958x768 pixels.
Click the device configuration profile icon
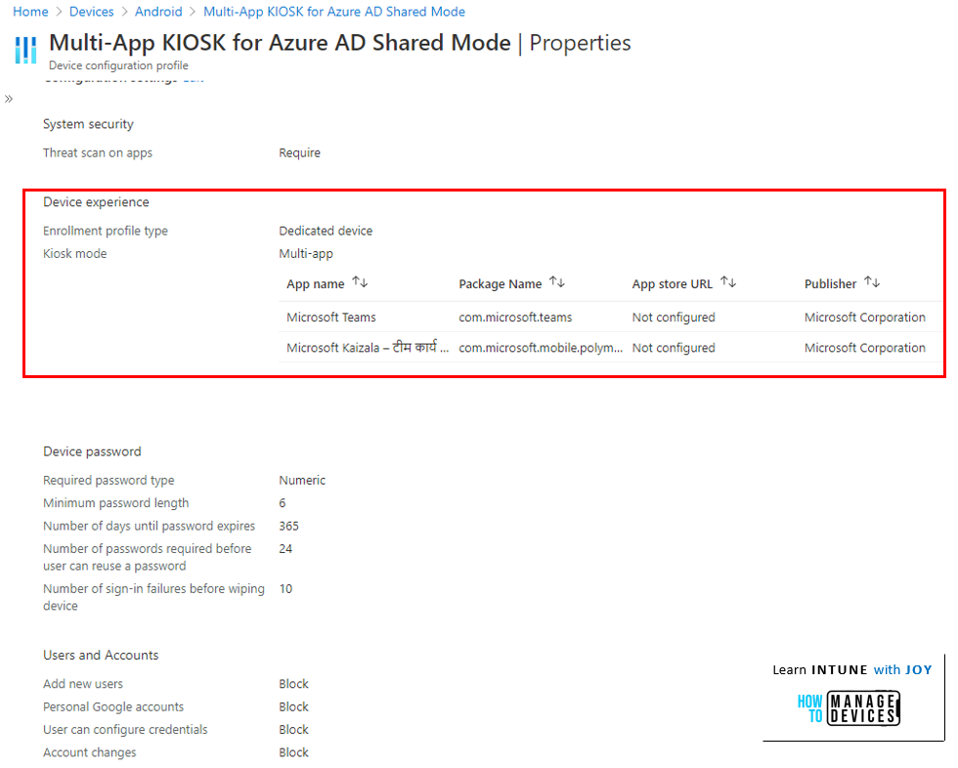(x=25, y=50)
